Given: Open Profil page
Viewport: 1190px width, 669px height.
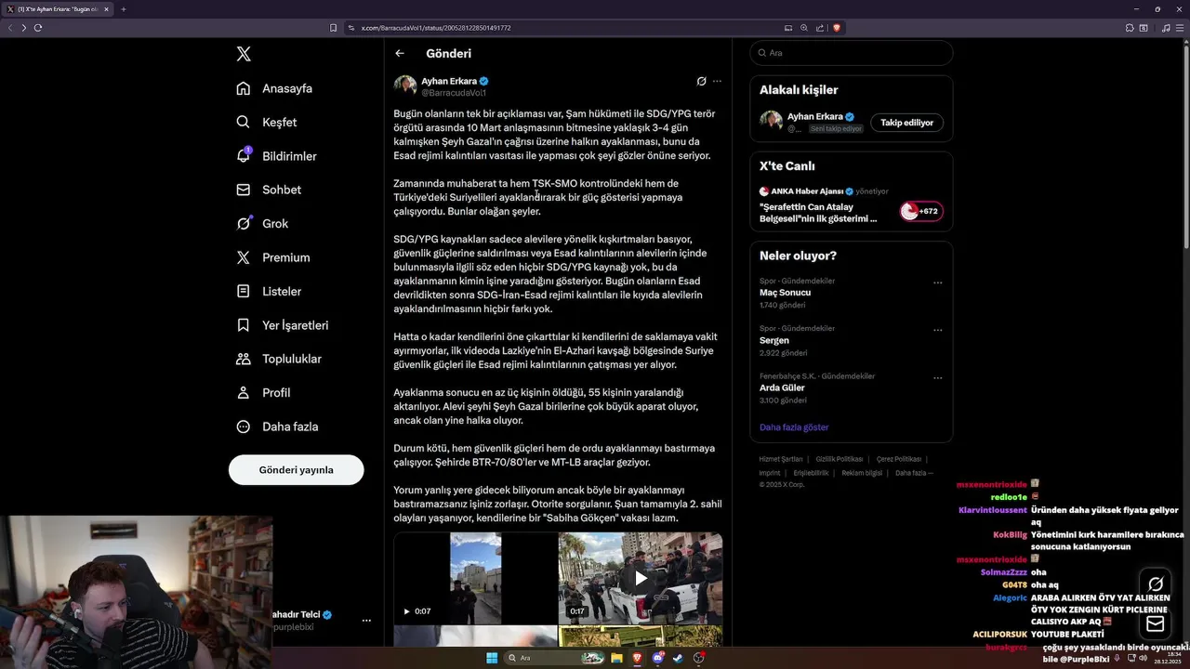Looking at the screenshot, I should click(263, 392).
